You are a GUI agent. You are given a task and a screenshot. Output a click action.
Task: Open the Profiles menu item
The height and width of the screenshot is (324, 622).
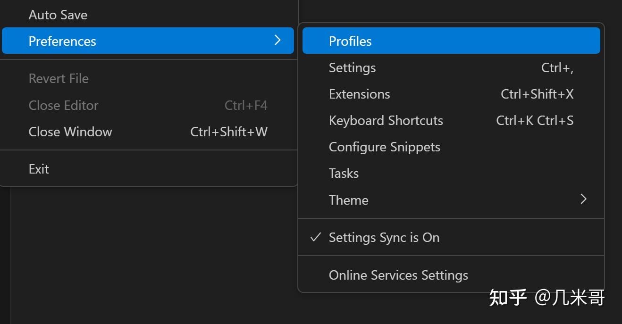pos(350,41)
